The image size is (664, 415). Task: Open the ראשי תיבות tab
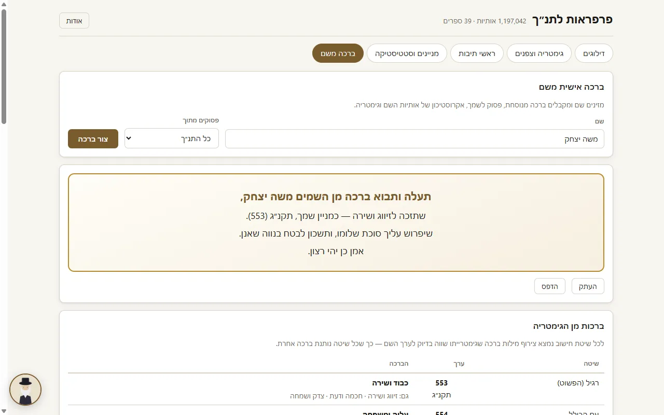(x=477, y=53)
